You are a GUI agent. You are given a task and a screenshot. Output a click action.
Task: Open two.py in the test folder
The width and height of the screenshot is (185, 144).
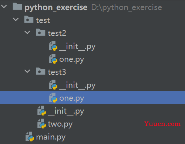60,124
